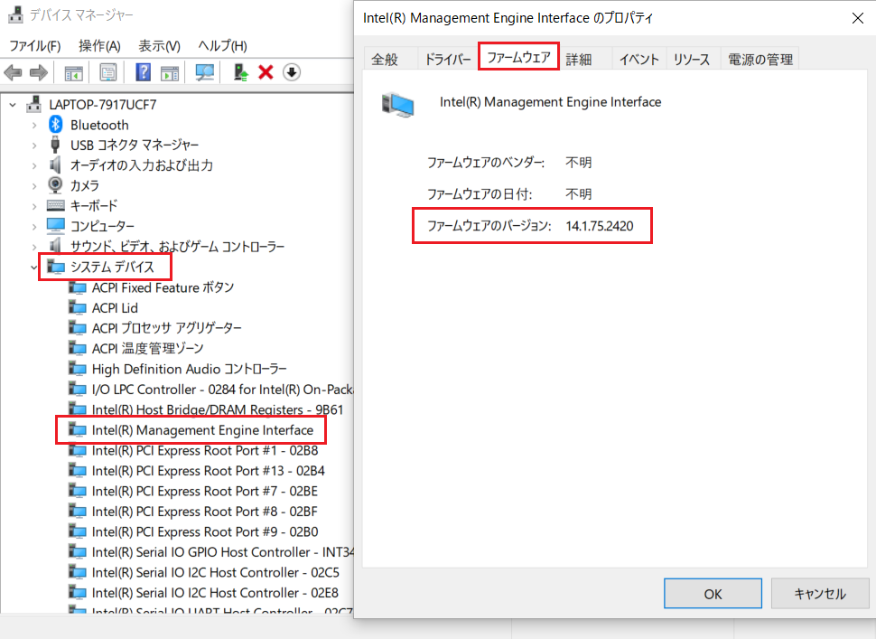Expand the USB コネクタ マネージャー category
Image resolution: width=876 pixels, height=639 pixels.
click(34, 146)
